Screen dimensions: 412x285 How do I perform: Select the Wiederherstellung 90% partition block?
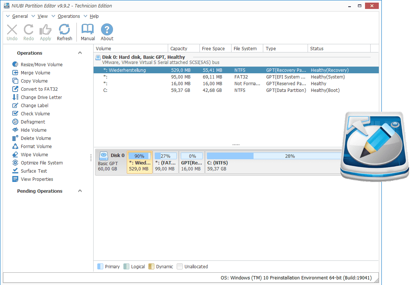pos(139,162)
